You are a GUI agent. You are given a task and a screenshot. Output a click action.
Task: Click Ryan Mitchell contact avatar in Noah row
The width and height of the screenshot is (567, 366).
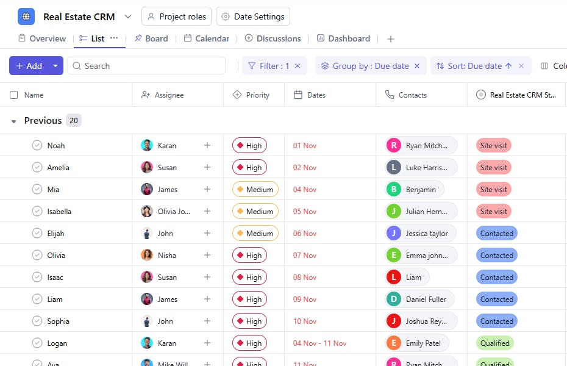(x=394, y=145)
